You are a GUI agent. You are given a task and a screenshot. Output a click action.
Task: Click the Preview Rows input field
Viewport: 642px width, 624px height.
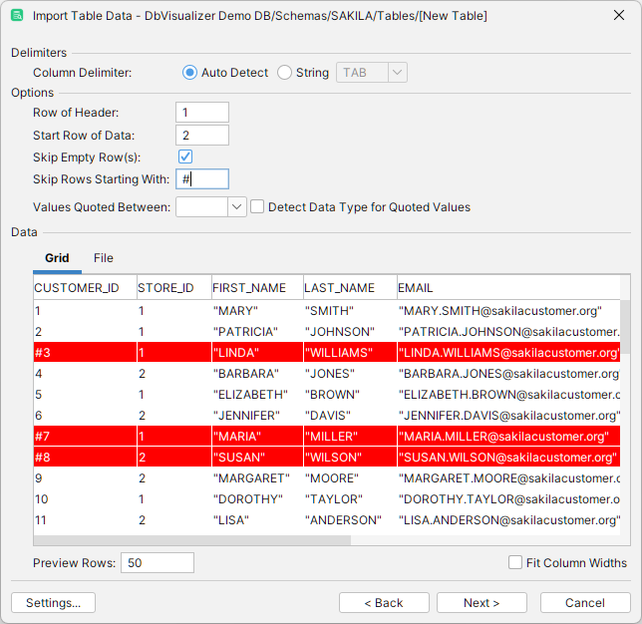[x=158, y=563]
